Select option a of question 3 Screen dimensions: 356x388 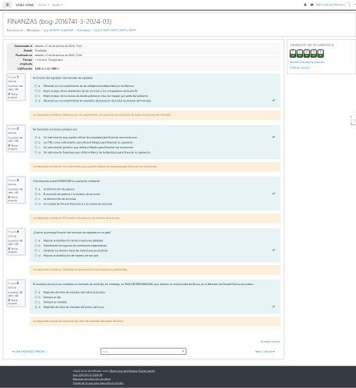click(x=36, y=189)
